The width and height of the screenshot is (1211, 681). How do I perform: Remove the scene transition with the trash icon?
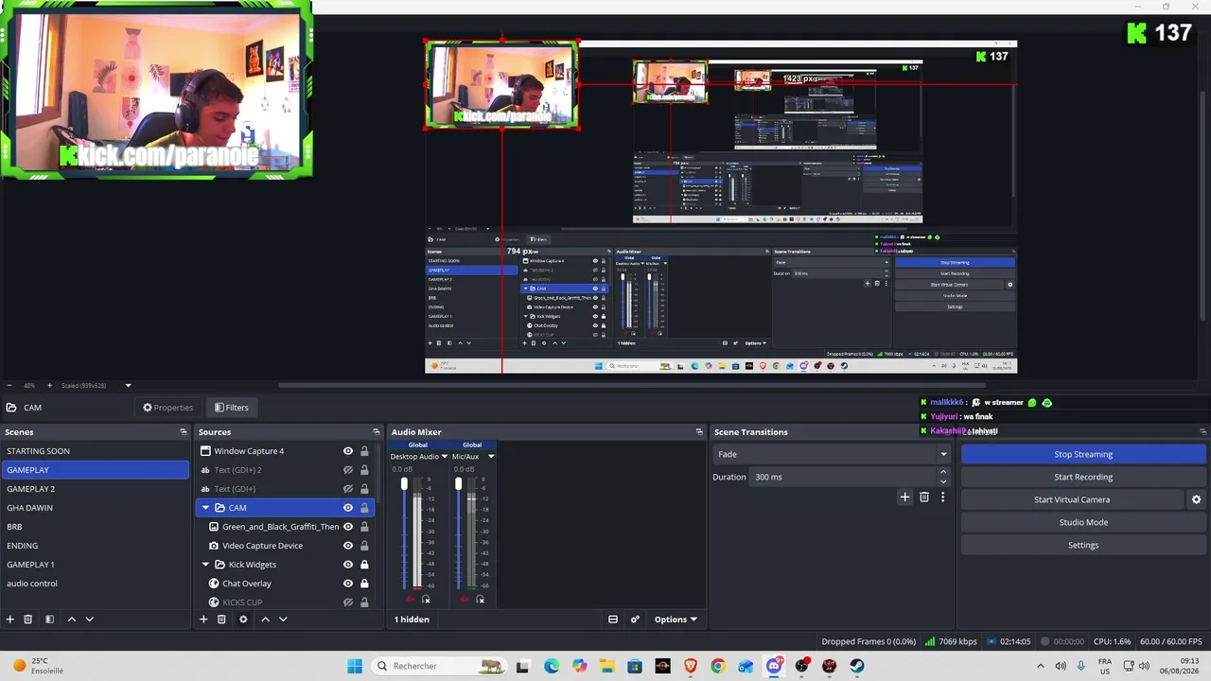coord(924,497)
